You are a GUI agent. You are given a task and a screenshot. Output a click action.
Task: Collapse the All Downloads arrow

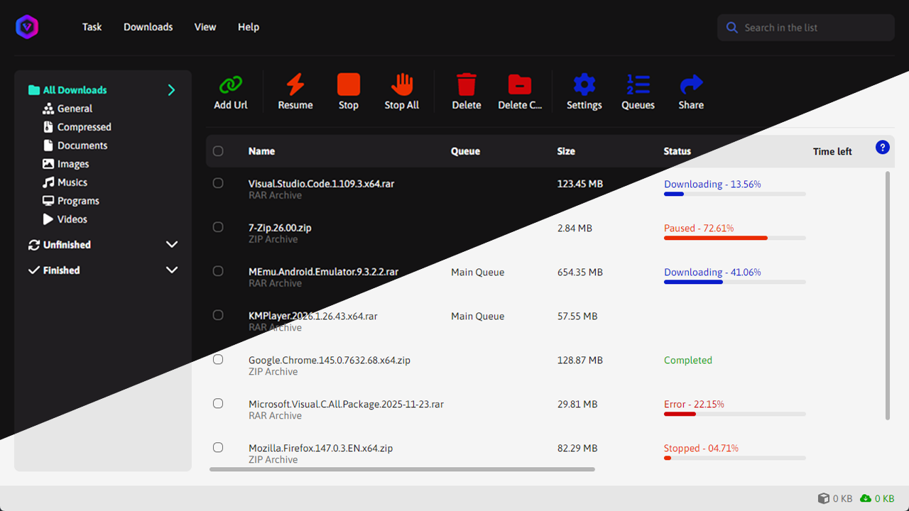171,90
